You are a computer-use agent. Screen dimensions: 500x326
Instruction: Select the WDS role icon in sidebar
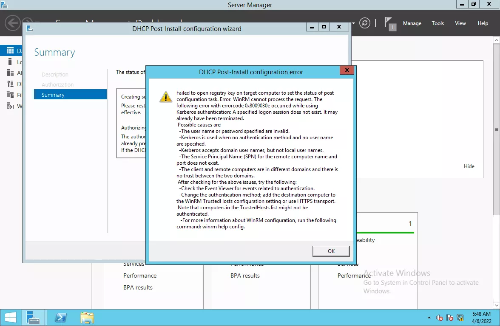coord(10,106)
